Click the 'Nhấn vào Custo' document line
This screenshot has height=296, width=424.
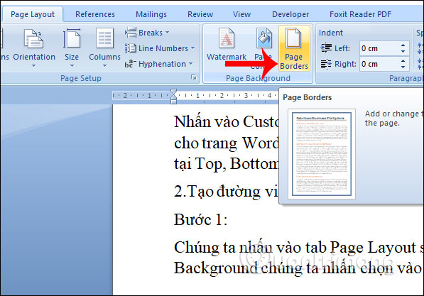(227, 122)
